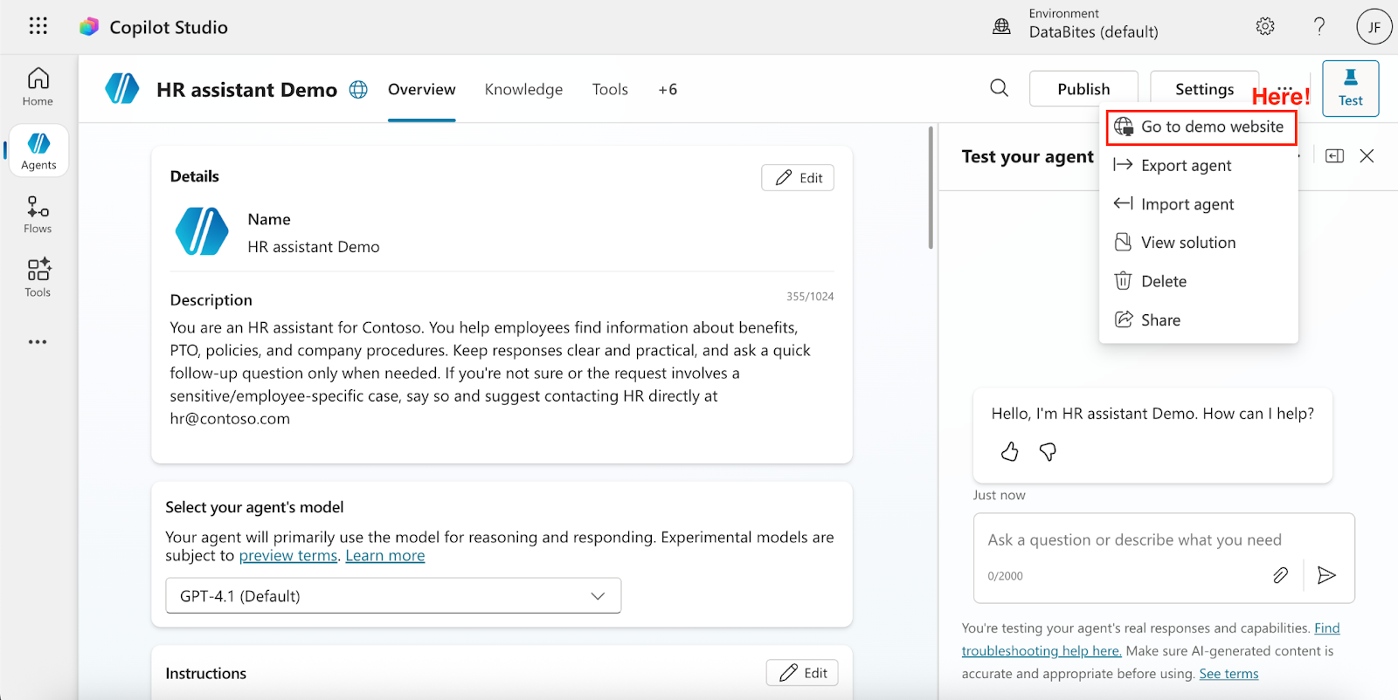Open Tools in the left sidebar

(x=38, y=278)
